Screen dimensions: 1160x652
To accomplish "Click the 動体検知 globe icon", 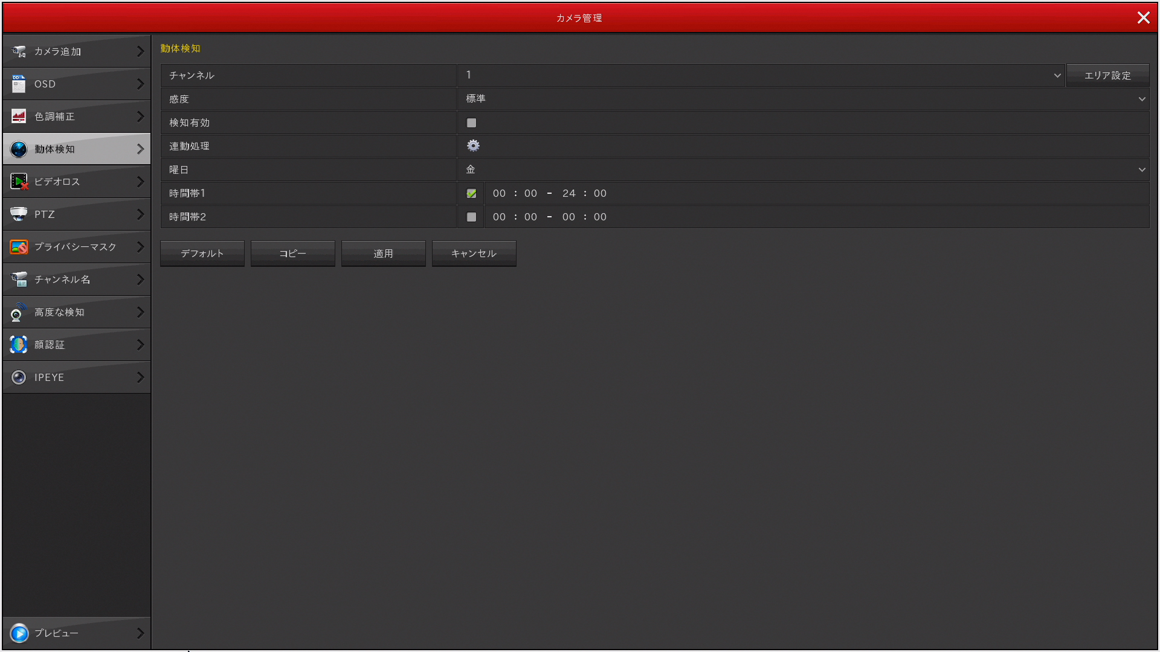I will point(19,149).
